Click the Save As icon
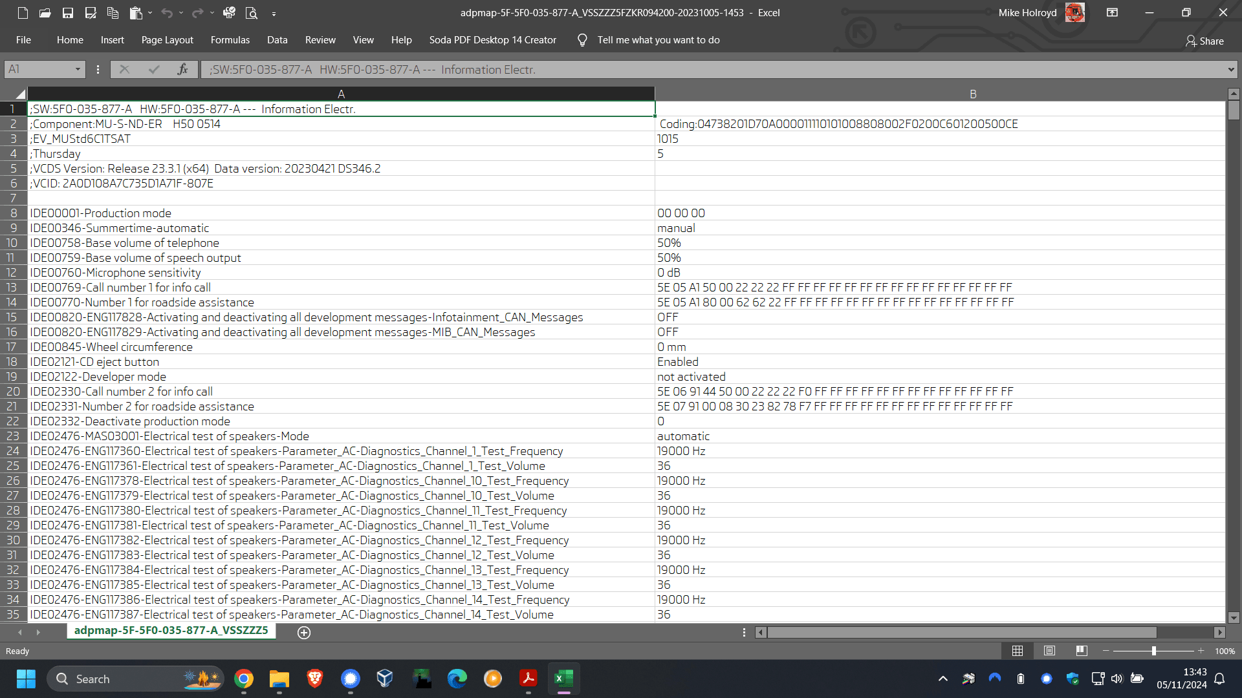This screenshot has height=698, width=1242. (x=91, y=12)
